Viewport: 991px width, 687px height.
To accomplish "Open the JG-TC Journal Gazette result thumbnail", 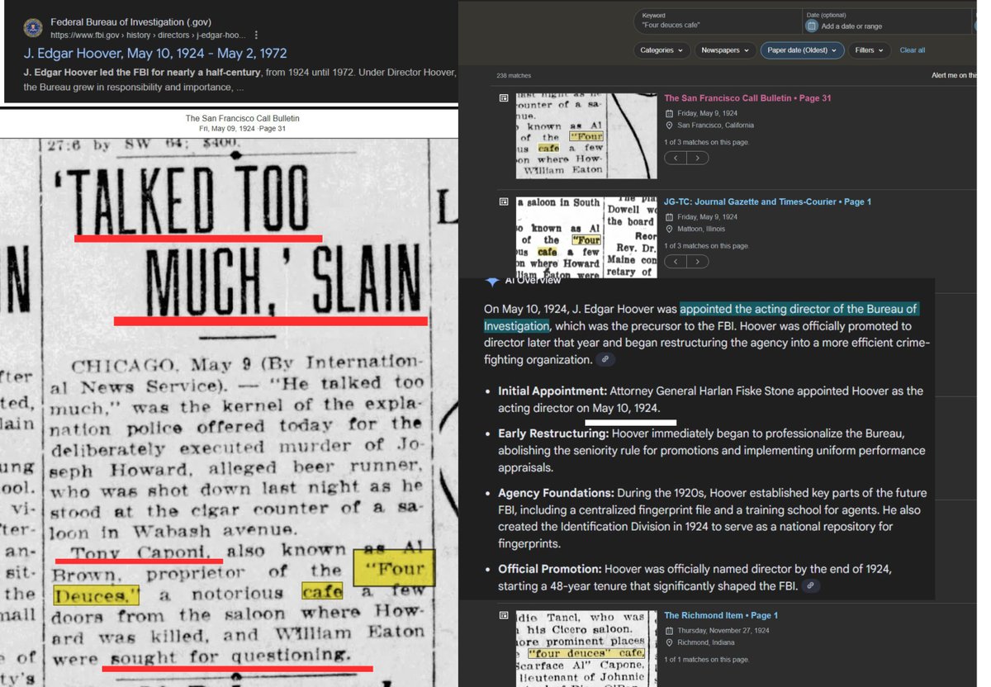I will pyautogui.click(x=586, y=238).
